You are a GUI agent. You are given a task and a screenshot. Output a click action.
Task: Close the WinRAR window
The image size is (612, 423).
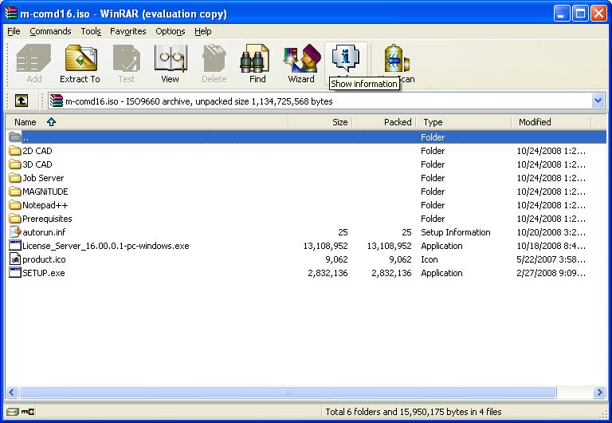click(598, 14)
